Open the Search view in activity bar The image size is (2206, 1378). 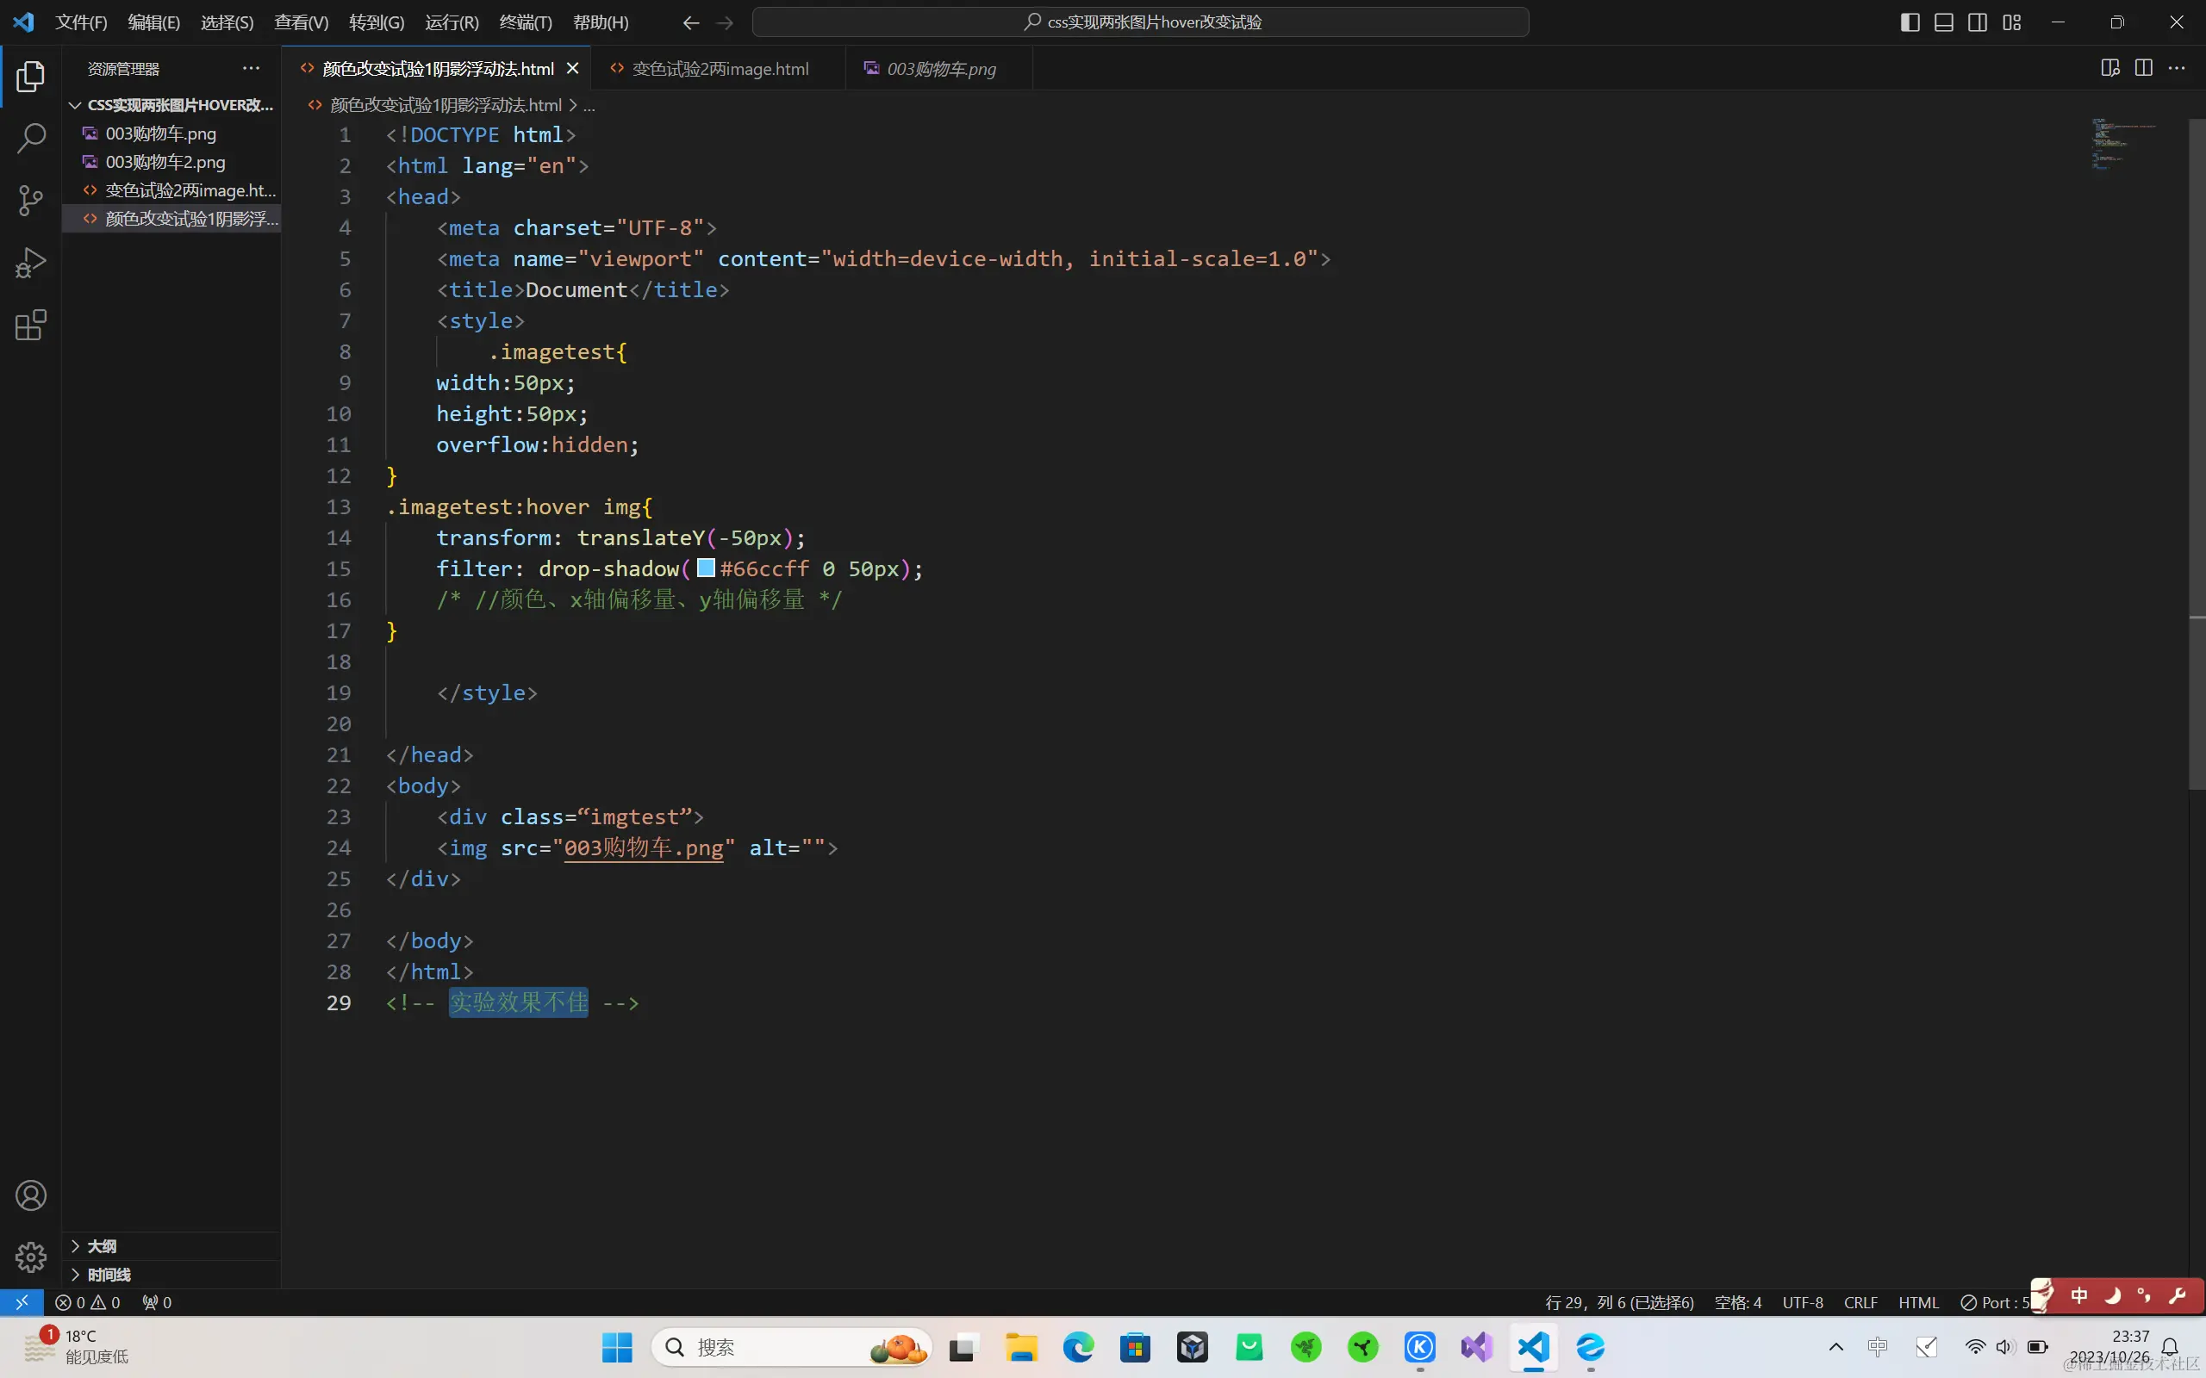coord(31,139)
